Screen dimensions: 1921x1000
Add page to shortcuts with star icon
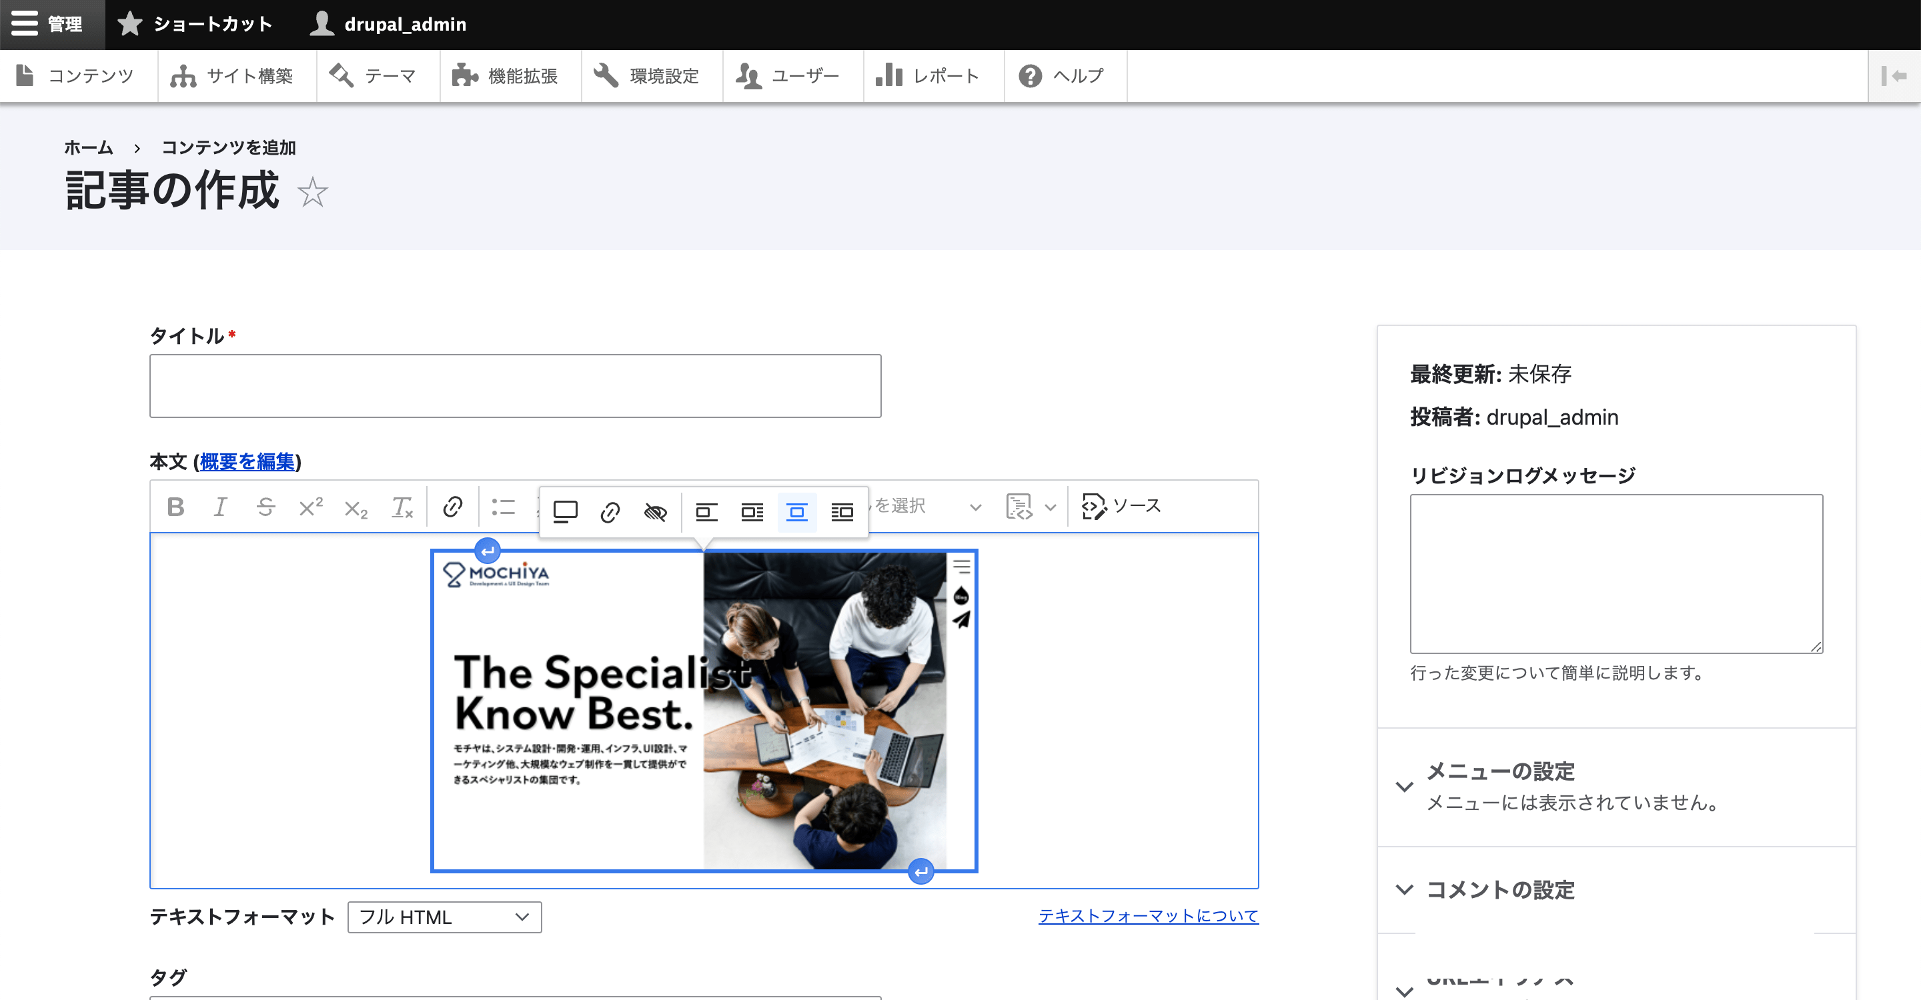312,192
